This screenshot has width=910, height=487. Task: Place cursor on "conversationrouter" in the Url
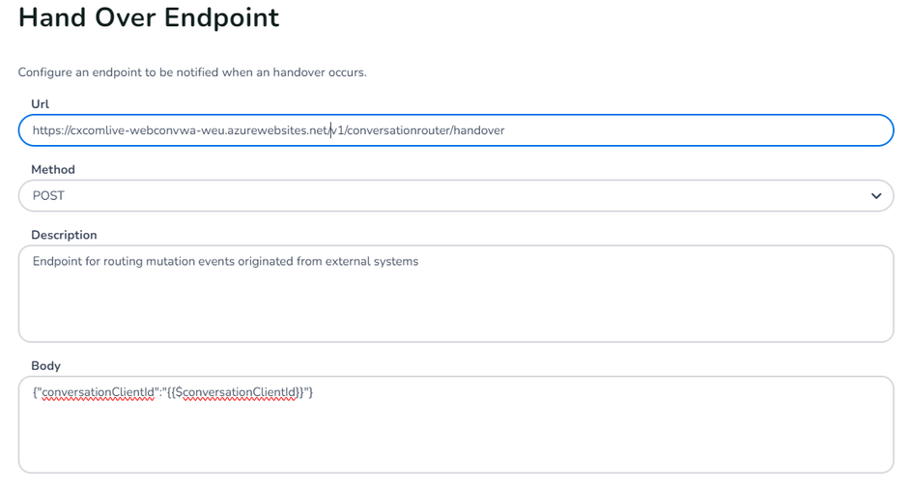[x=396, y=130]
